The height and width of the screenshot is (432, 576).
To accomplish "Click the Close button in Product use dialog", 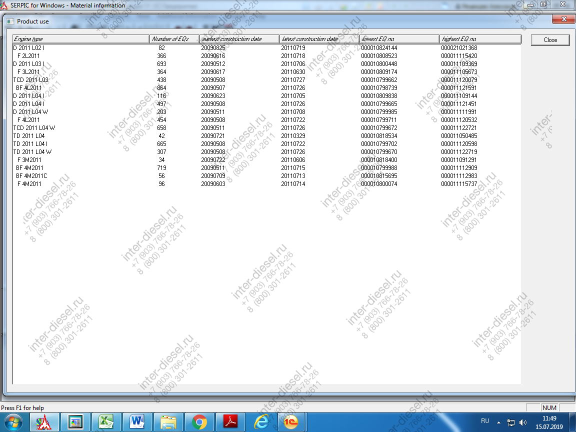I will coord(550,40).
